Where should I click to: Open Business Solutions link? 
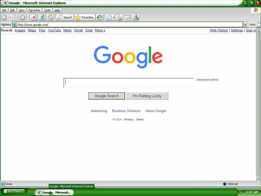tap(126, 111)
